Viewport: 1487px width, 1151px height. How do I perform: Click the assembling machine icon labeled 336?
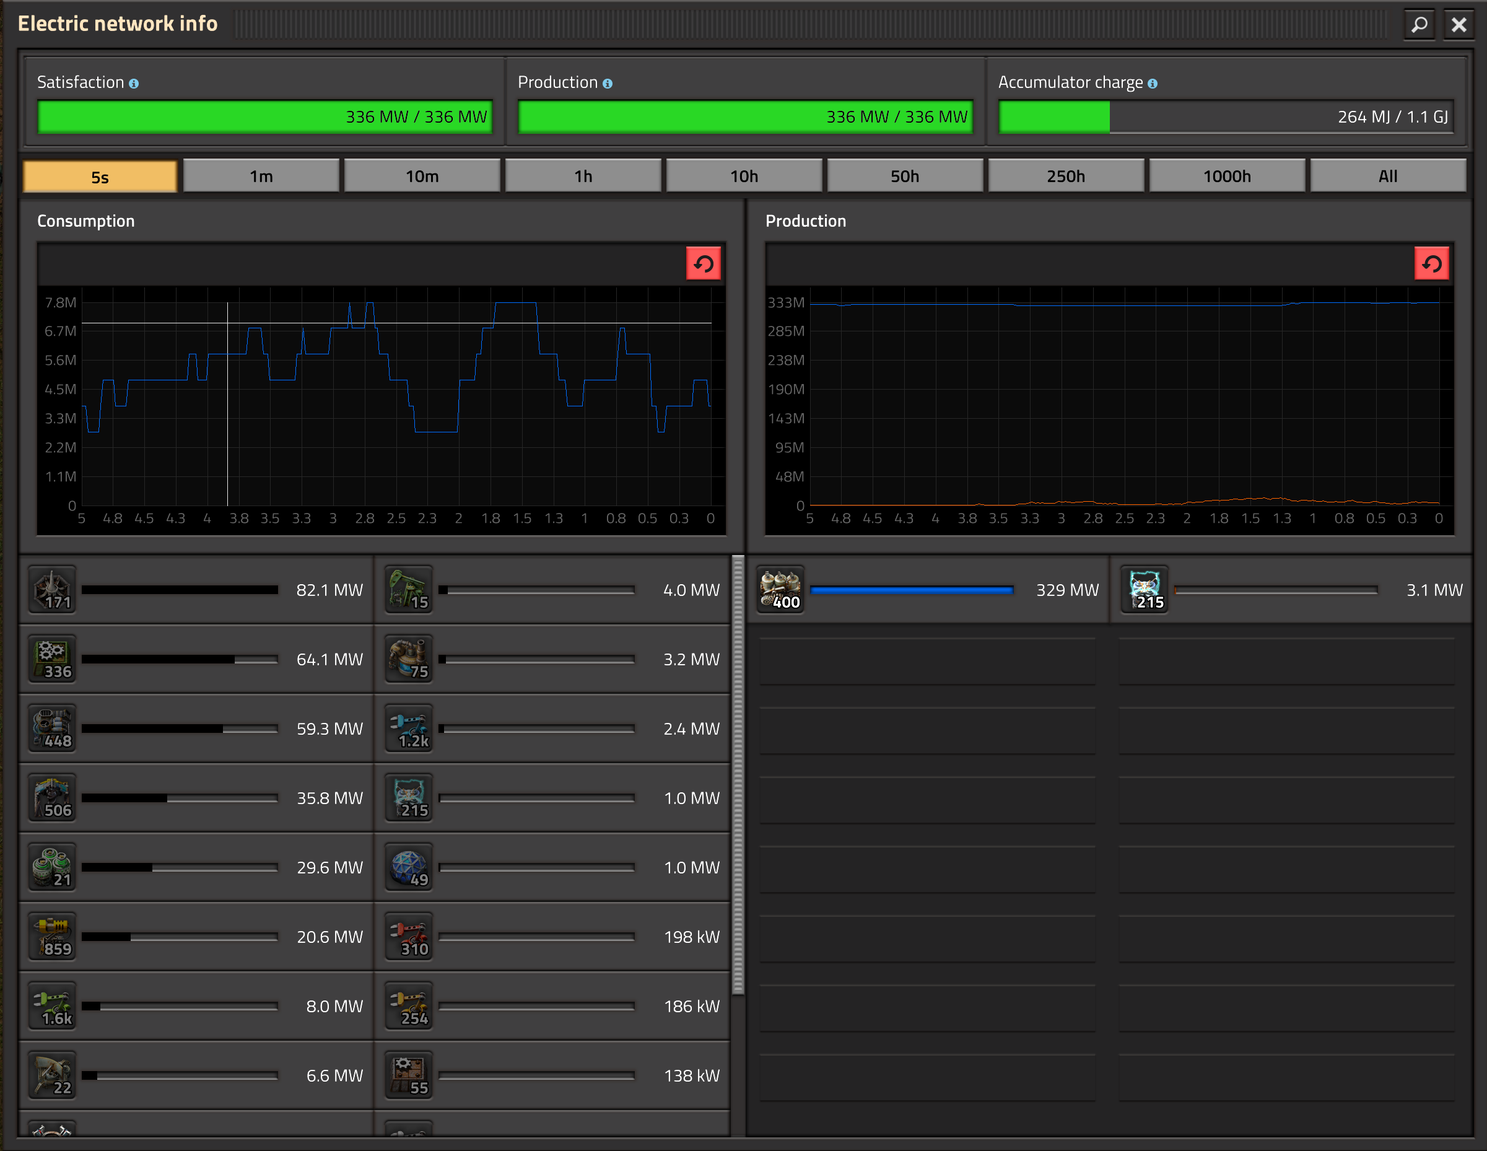tap(53, 659)
